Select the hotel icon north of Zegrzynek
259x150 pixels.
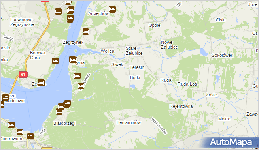tap(86, 32)
